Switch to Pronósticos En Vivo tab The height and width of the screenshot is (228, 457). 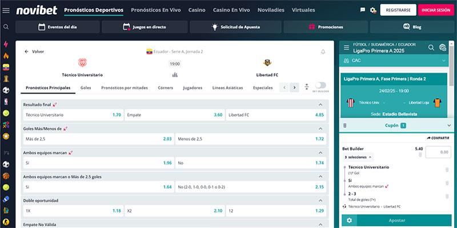[x=155, y=10]
